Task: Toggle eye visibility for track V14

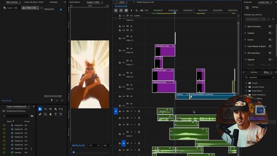Action: click(131, 96)
